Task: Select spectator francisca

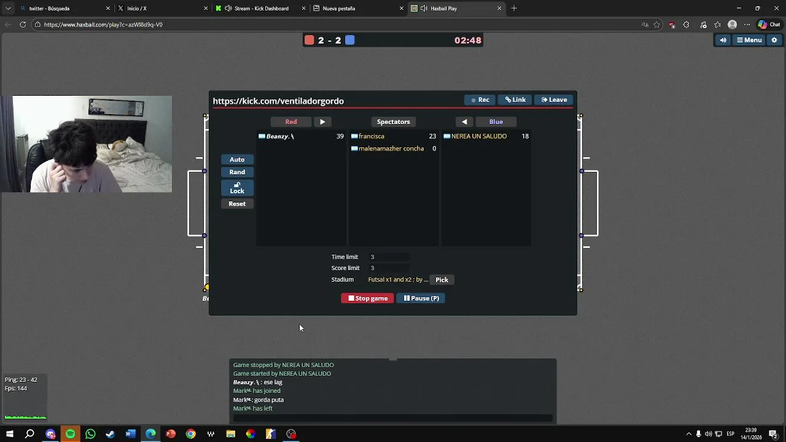Action: [394, 136]
